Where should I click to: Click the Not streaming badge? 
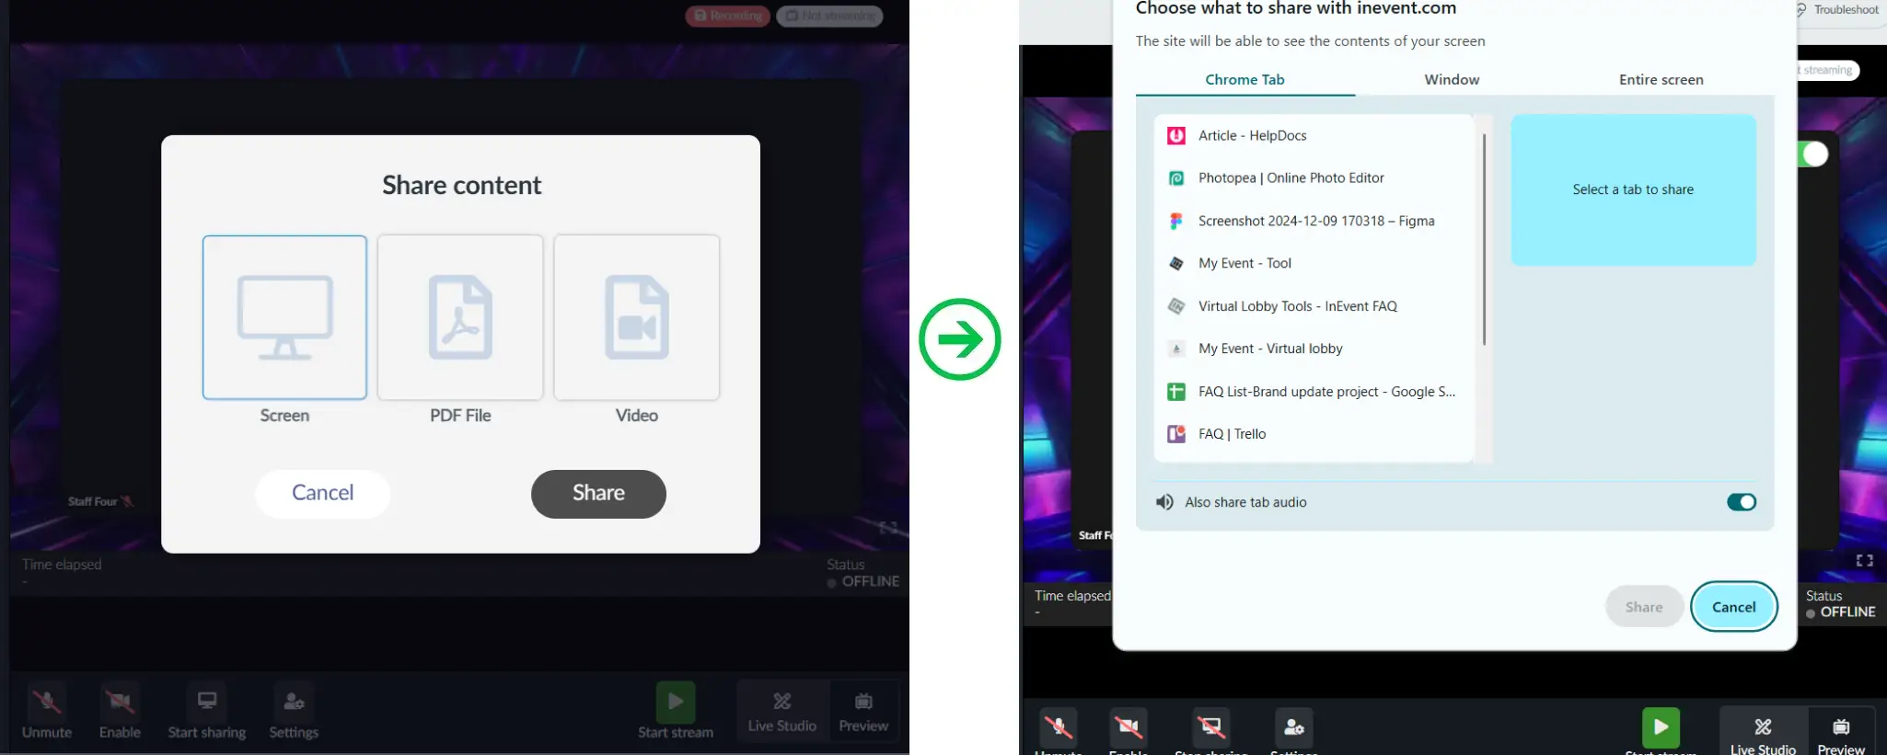point(829,16)
